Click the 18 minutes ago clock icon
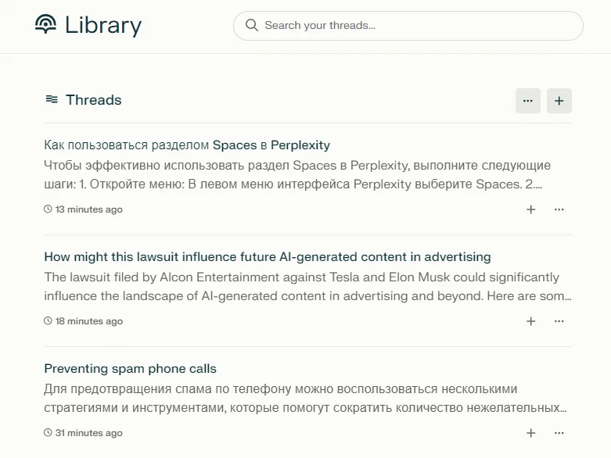 coord(48,321)
